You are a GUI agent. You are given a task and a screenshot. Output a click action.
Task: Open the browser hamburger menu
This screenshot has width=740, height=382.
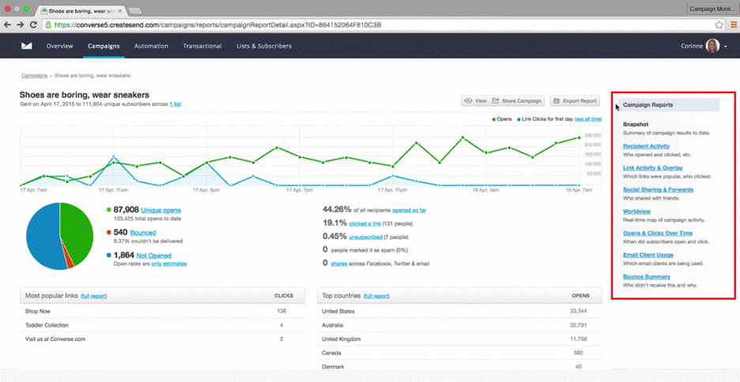coord(732,24)
